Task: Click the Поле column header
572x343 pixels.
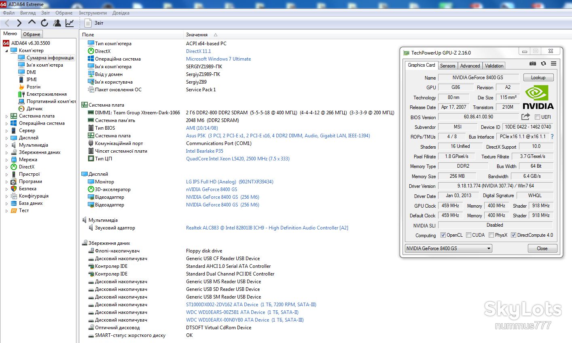Action: pyautogui.click(x=88, y=35)
